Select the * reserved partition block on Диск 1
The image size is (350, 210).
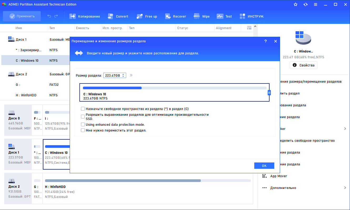pyautogui.click(x=37, y=154)
